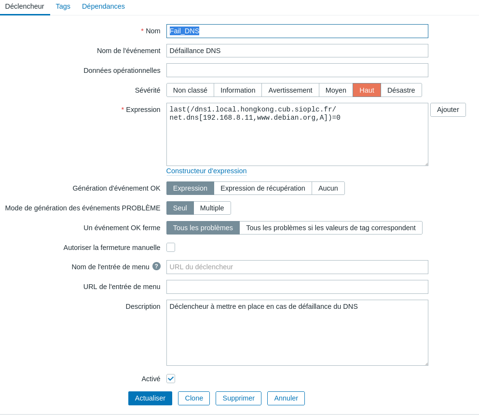Delete trigger with Supprimer button
479x415 pixels.
(238, 398)
